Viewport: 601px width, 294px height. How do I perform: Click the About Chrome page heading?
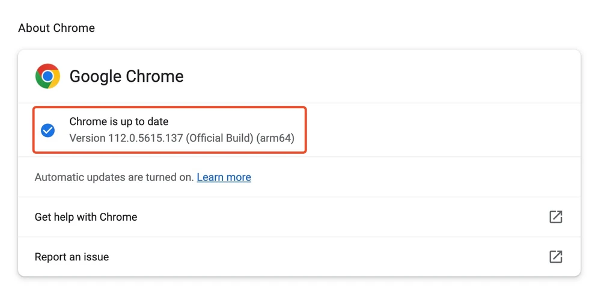tap(56, 28)
